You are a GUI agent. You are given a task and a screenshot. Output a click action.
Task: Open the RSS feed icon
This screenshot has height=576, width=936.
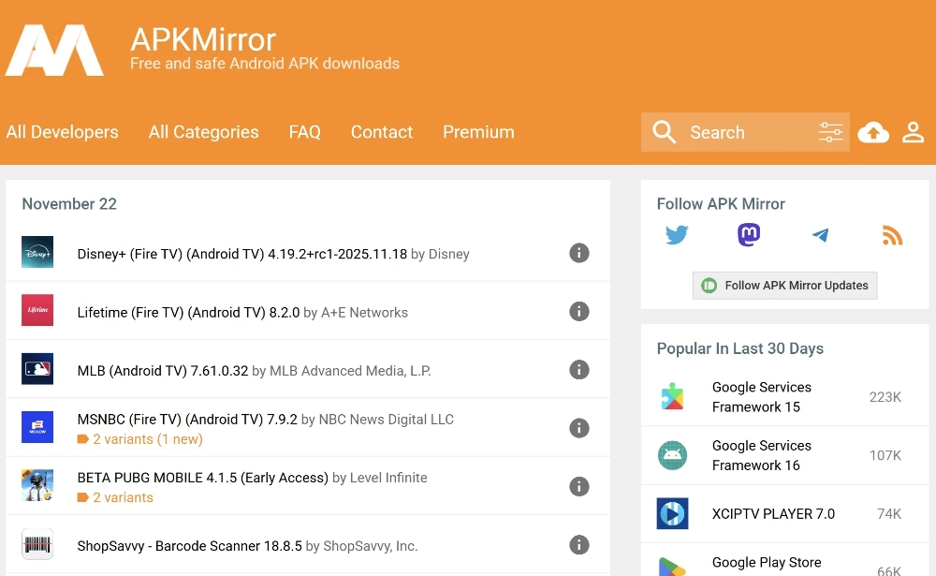coord(892,235)
